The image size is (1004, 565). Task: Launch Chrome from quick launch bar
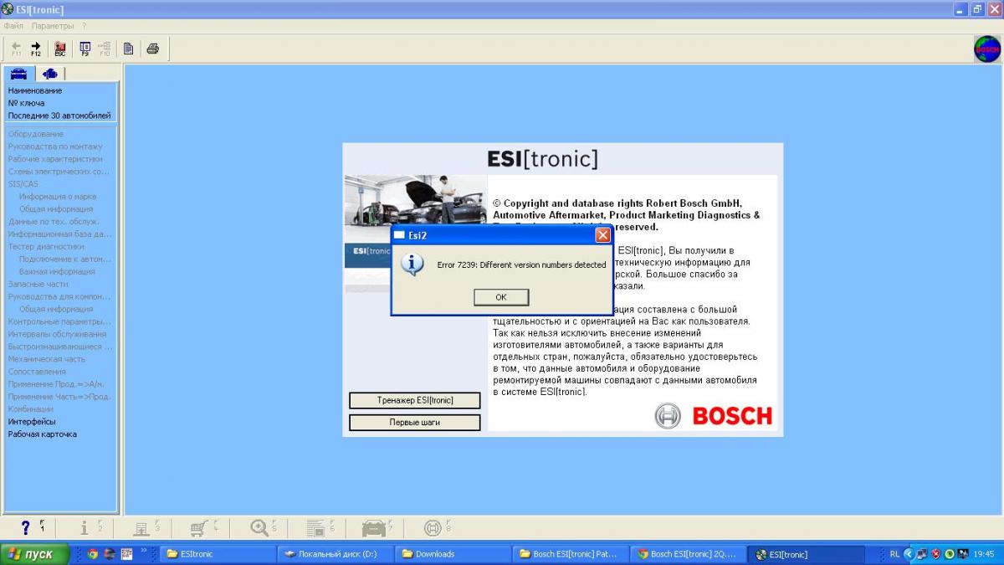[92, 554]
